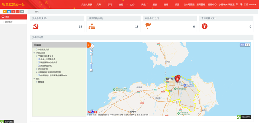Click the map zoom out button
This screenshot has width=259, height=123.
[x=91, y=70]
